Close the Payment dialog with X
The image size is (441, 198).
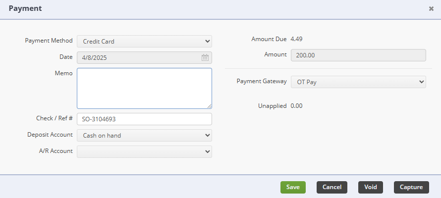click(431, 9)
